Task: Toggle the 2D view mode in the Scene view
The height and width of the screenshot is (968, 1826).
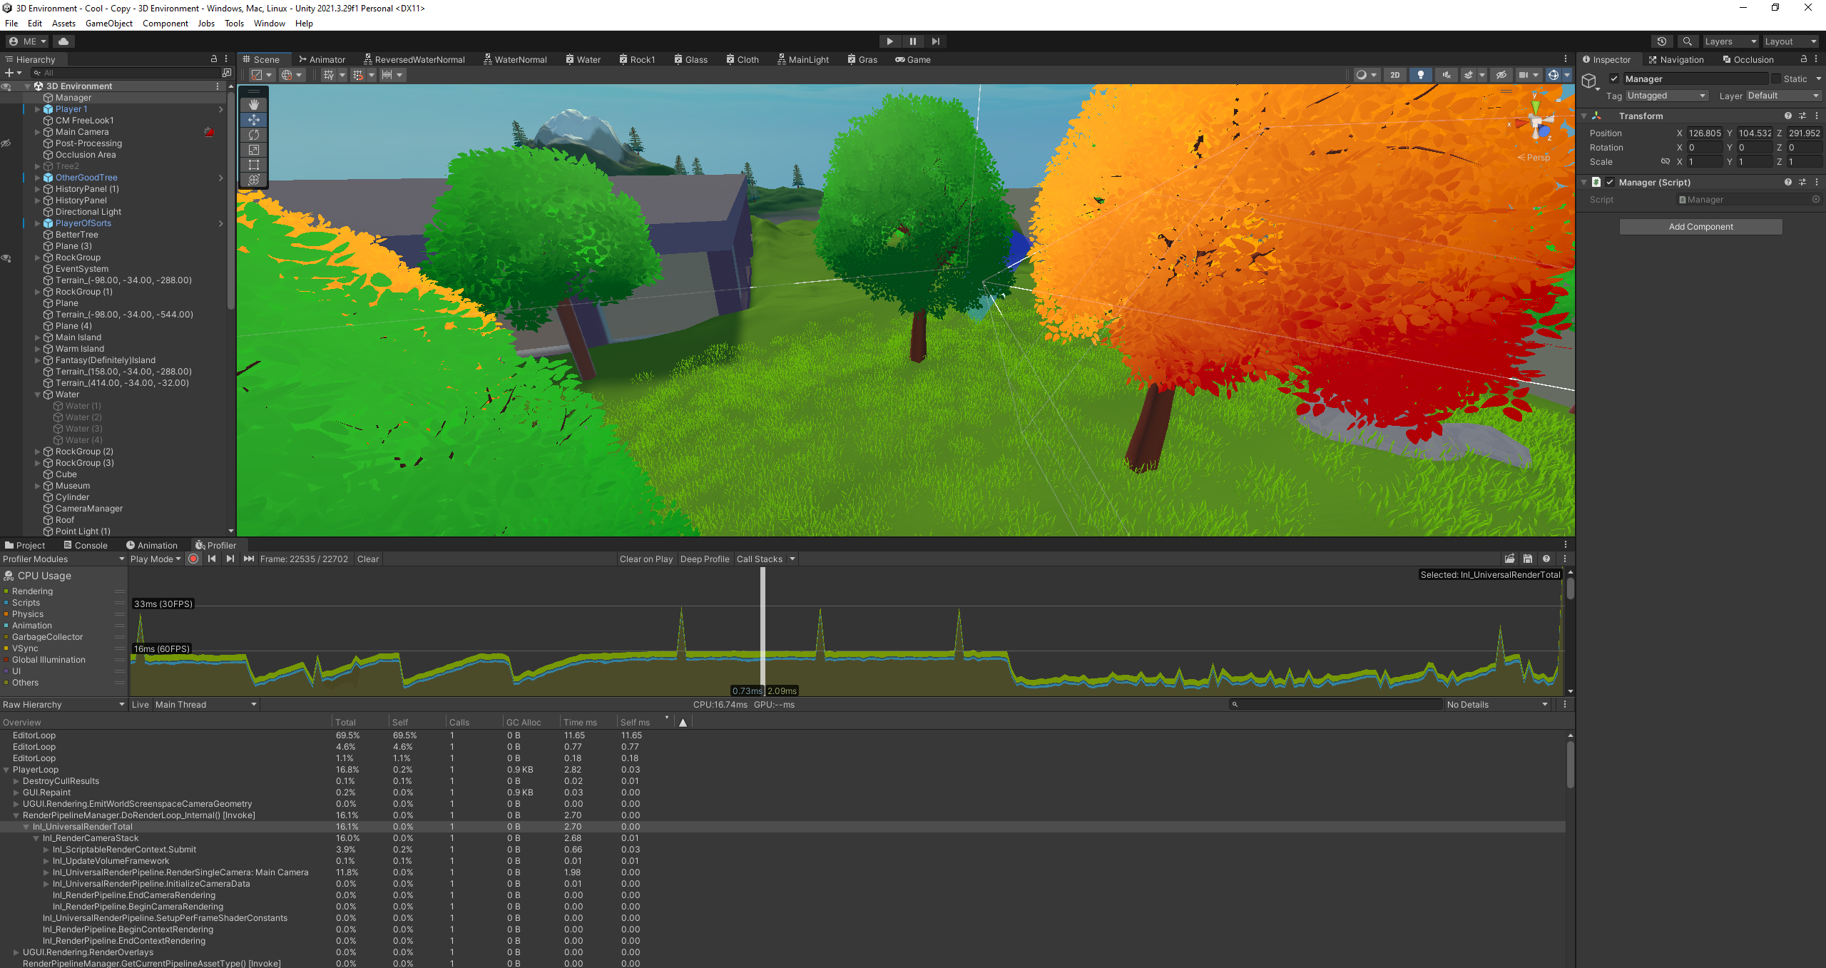Action: click(x=1394, y=75)
